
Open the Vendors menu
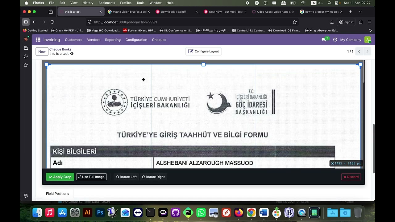coord(94,40)
